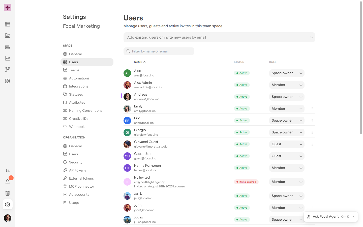Open the Usage page

87,203
